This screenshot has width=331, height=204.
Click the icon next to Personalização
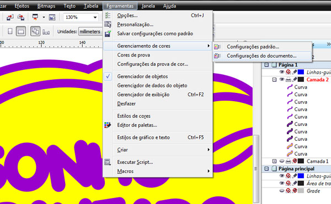point(108,24)
